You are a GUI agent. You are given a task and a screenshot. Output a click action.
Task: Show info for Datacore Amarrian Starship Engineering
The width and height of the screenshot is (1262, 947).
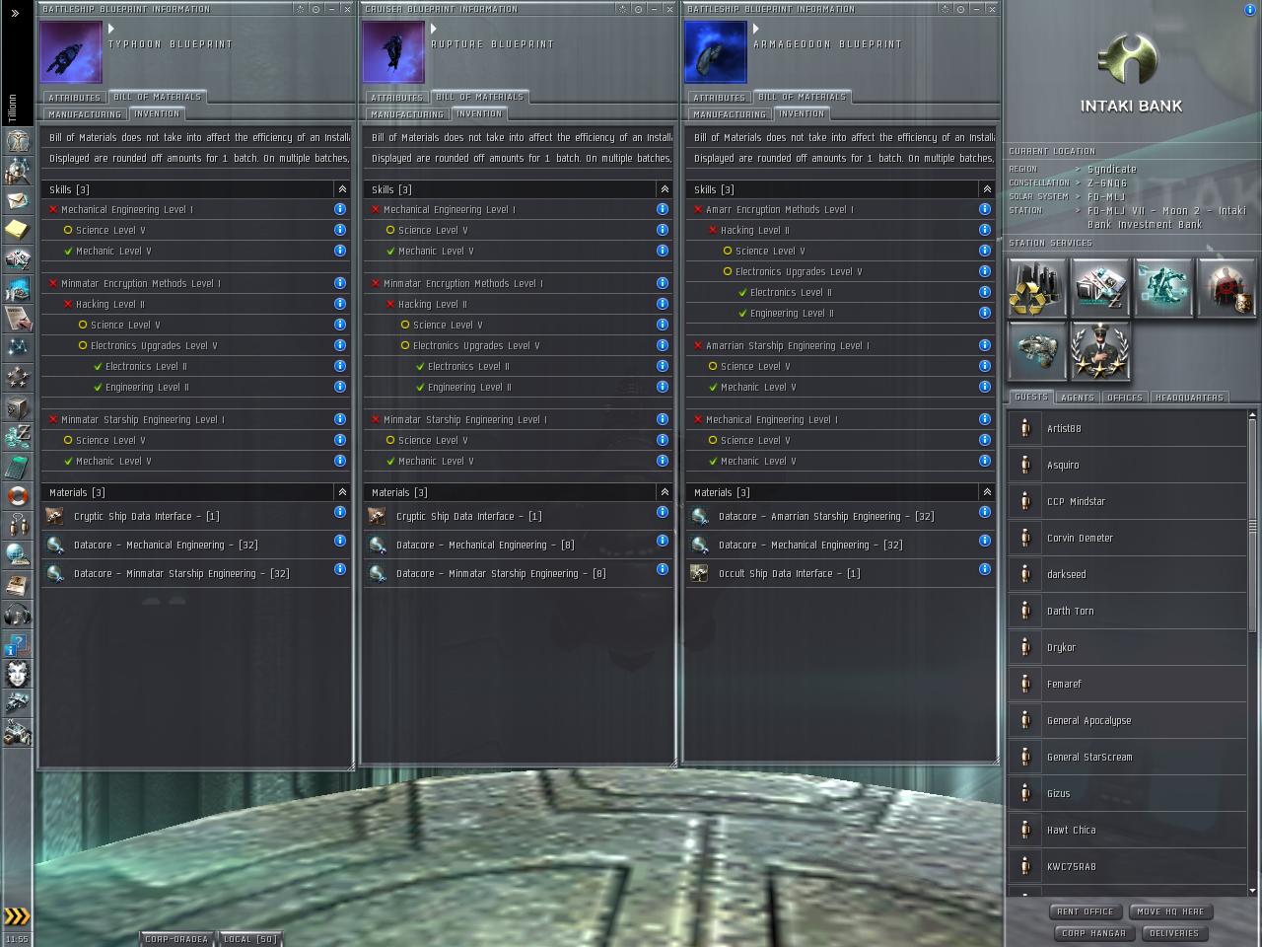tap(985, 512)
